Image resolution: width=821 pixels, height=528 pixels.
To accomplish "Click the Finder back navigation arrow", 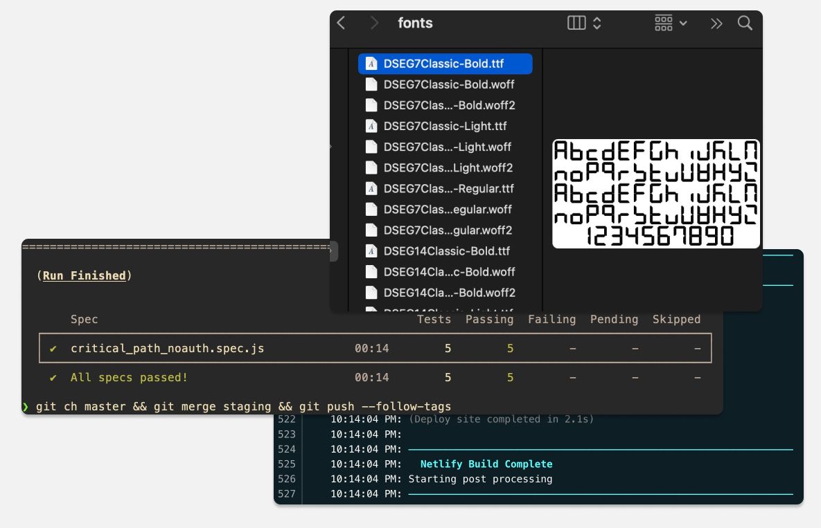I will coord(341,23).
